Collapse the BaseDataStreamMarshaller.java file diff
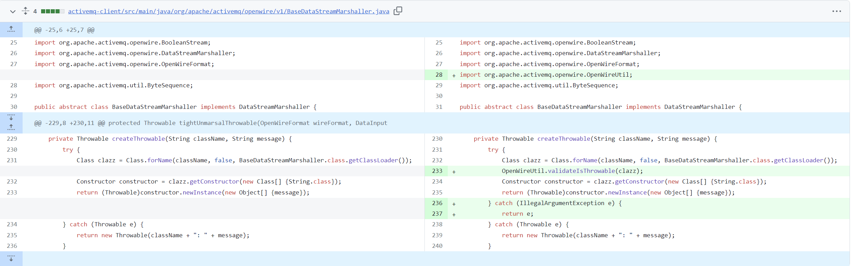 (x=13, y=11)
